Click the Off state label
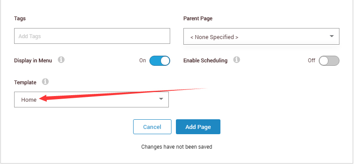Image resolution: width=354 pixels, height=164 pixels. [312, 61]
